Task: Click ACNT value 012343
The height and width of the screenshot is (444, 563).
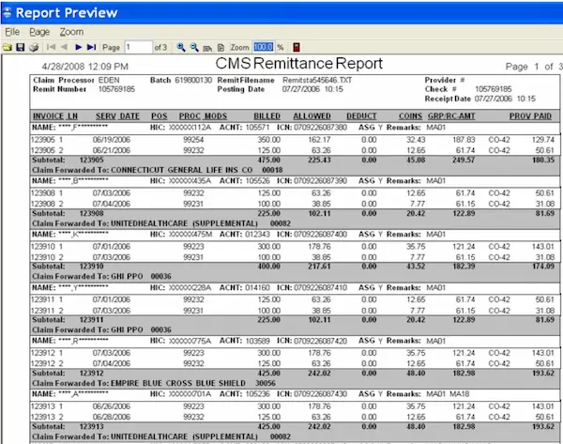Action: coord(257,235)
